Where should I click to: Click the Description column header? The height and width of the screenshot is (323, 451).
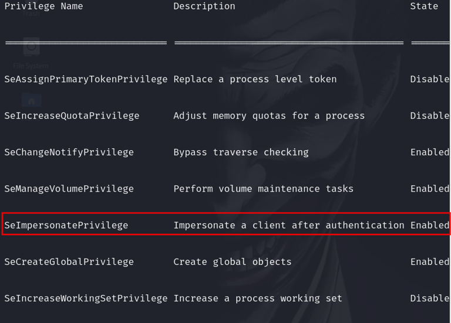coord(204,6)
